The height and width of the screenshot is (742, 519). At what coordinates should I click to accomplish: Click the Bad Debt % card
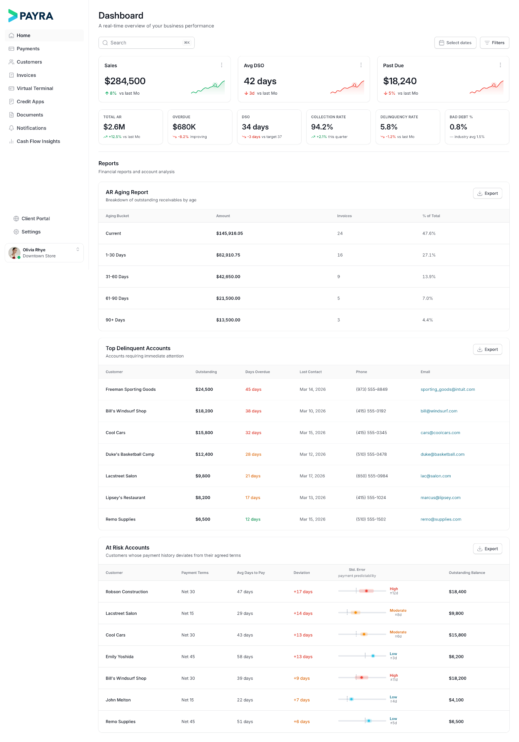[x=477, y=127]
